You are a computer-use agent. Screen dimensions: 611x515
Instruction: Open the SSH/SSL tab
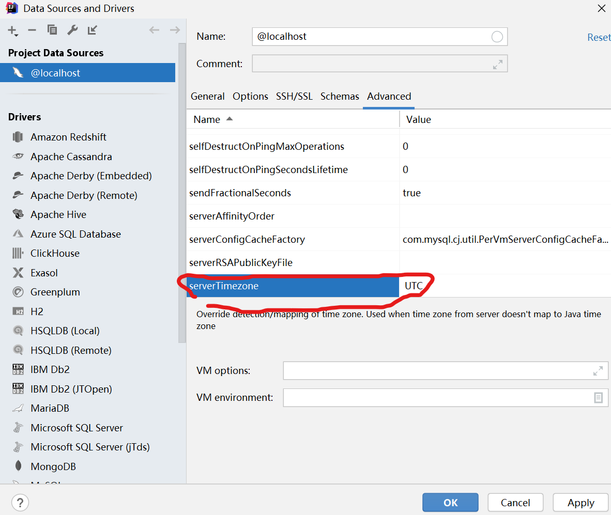coord(294,96)
